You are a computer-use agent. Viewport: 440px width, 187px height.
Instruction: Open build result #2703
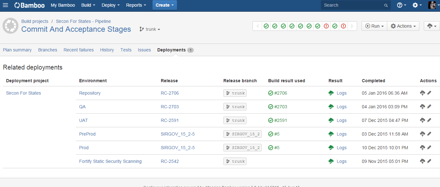coord(278,107)
